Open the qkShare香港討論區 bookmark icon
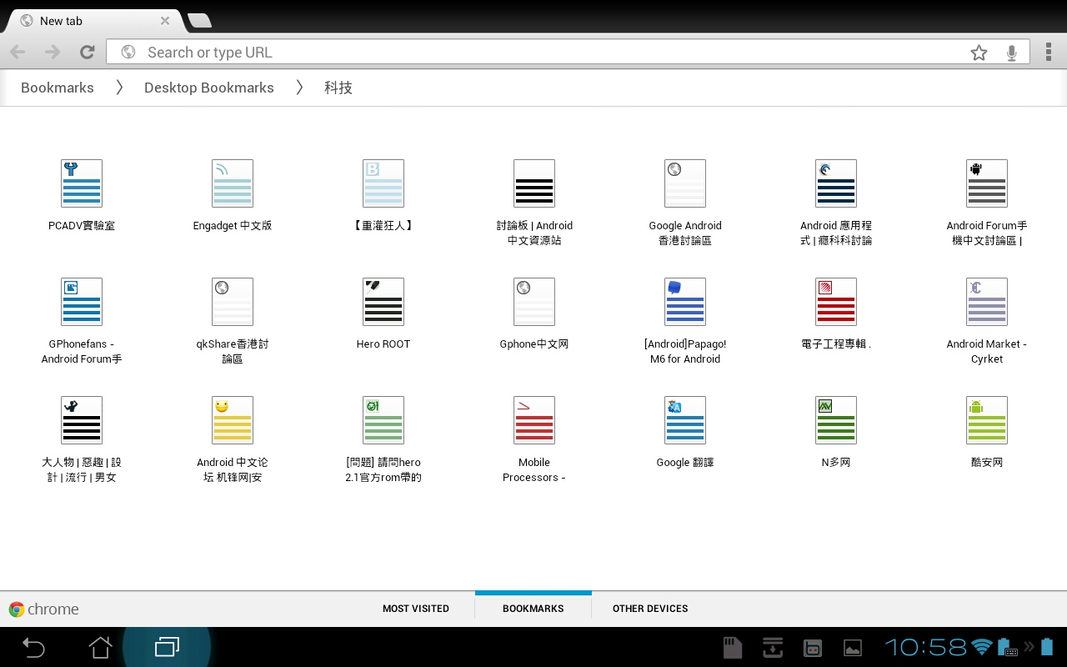The image size is (1067, 667). tap(233, 302)
